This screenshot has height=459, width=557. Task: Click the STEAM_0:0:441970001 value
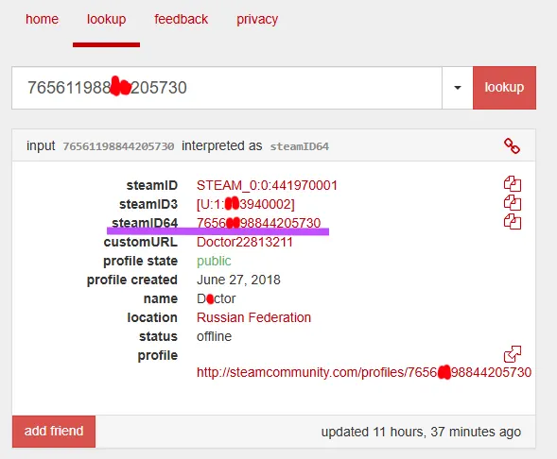tap(267, 185)
